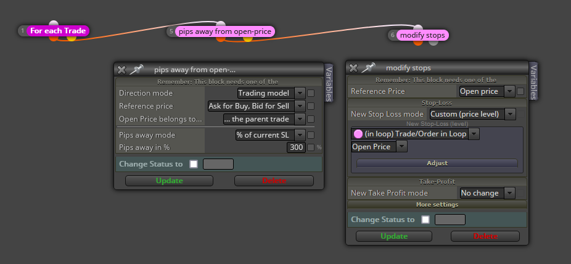The height and width of the screenshot is (264, 571).
Task: Click the Remember note in pips away panel
Action: (x=218, y=82)
